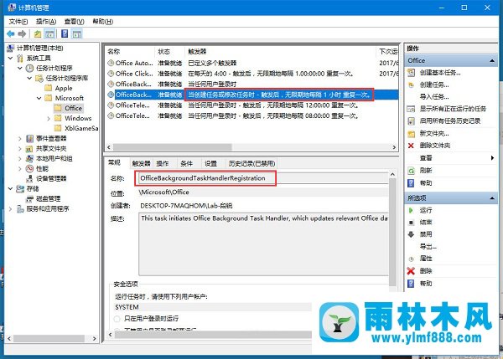Screen dimensions: 503x359
Task: Collapse the Office actions section header
Action: pos(492,61)
